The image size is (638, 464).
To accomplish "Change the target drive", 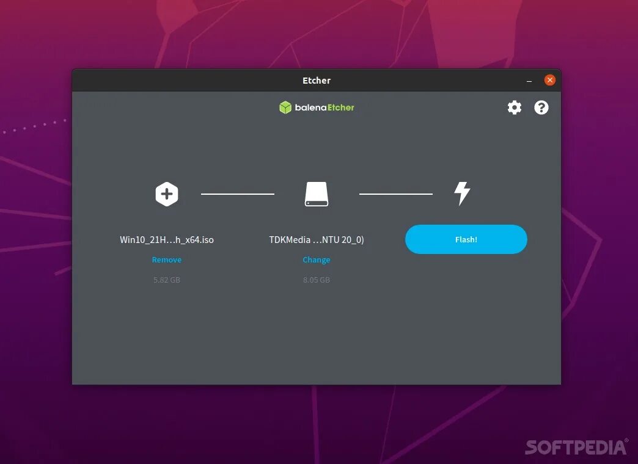I will coord(317,260).
